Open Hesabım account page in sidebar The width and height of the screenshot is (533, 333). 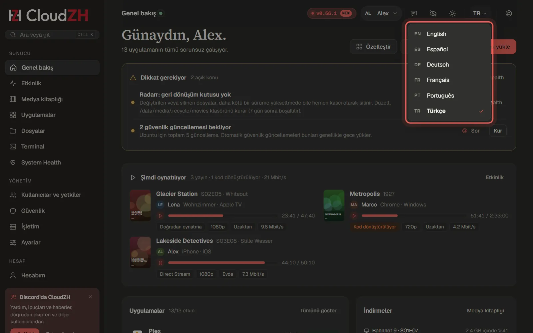pyautogui.click(x=52, y=275)
